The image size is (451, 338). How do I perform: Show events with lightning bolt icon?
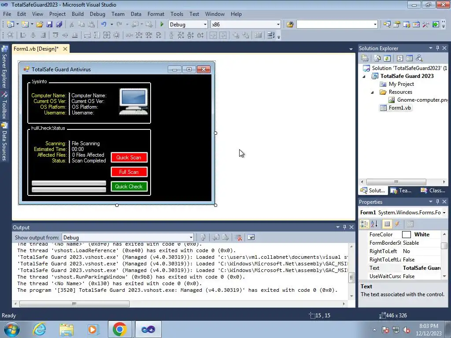(x=397, y=224)
